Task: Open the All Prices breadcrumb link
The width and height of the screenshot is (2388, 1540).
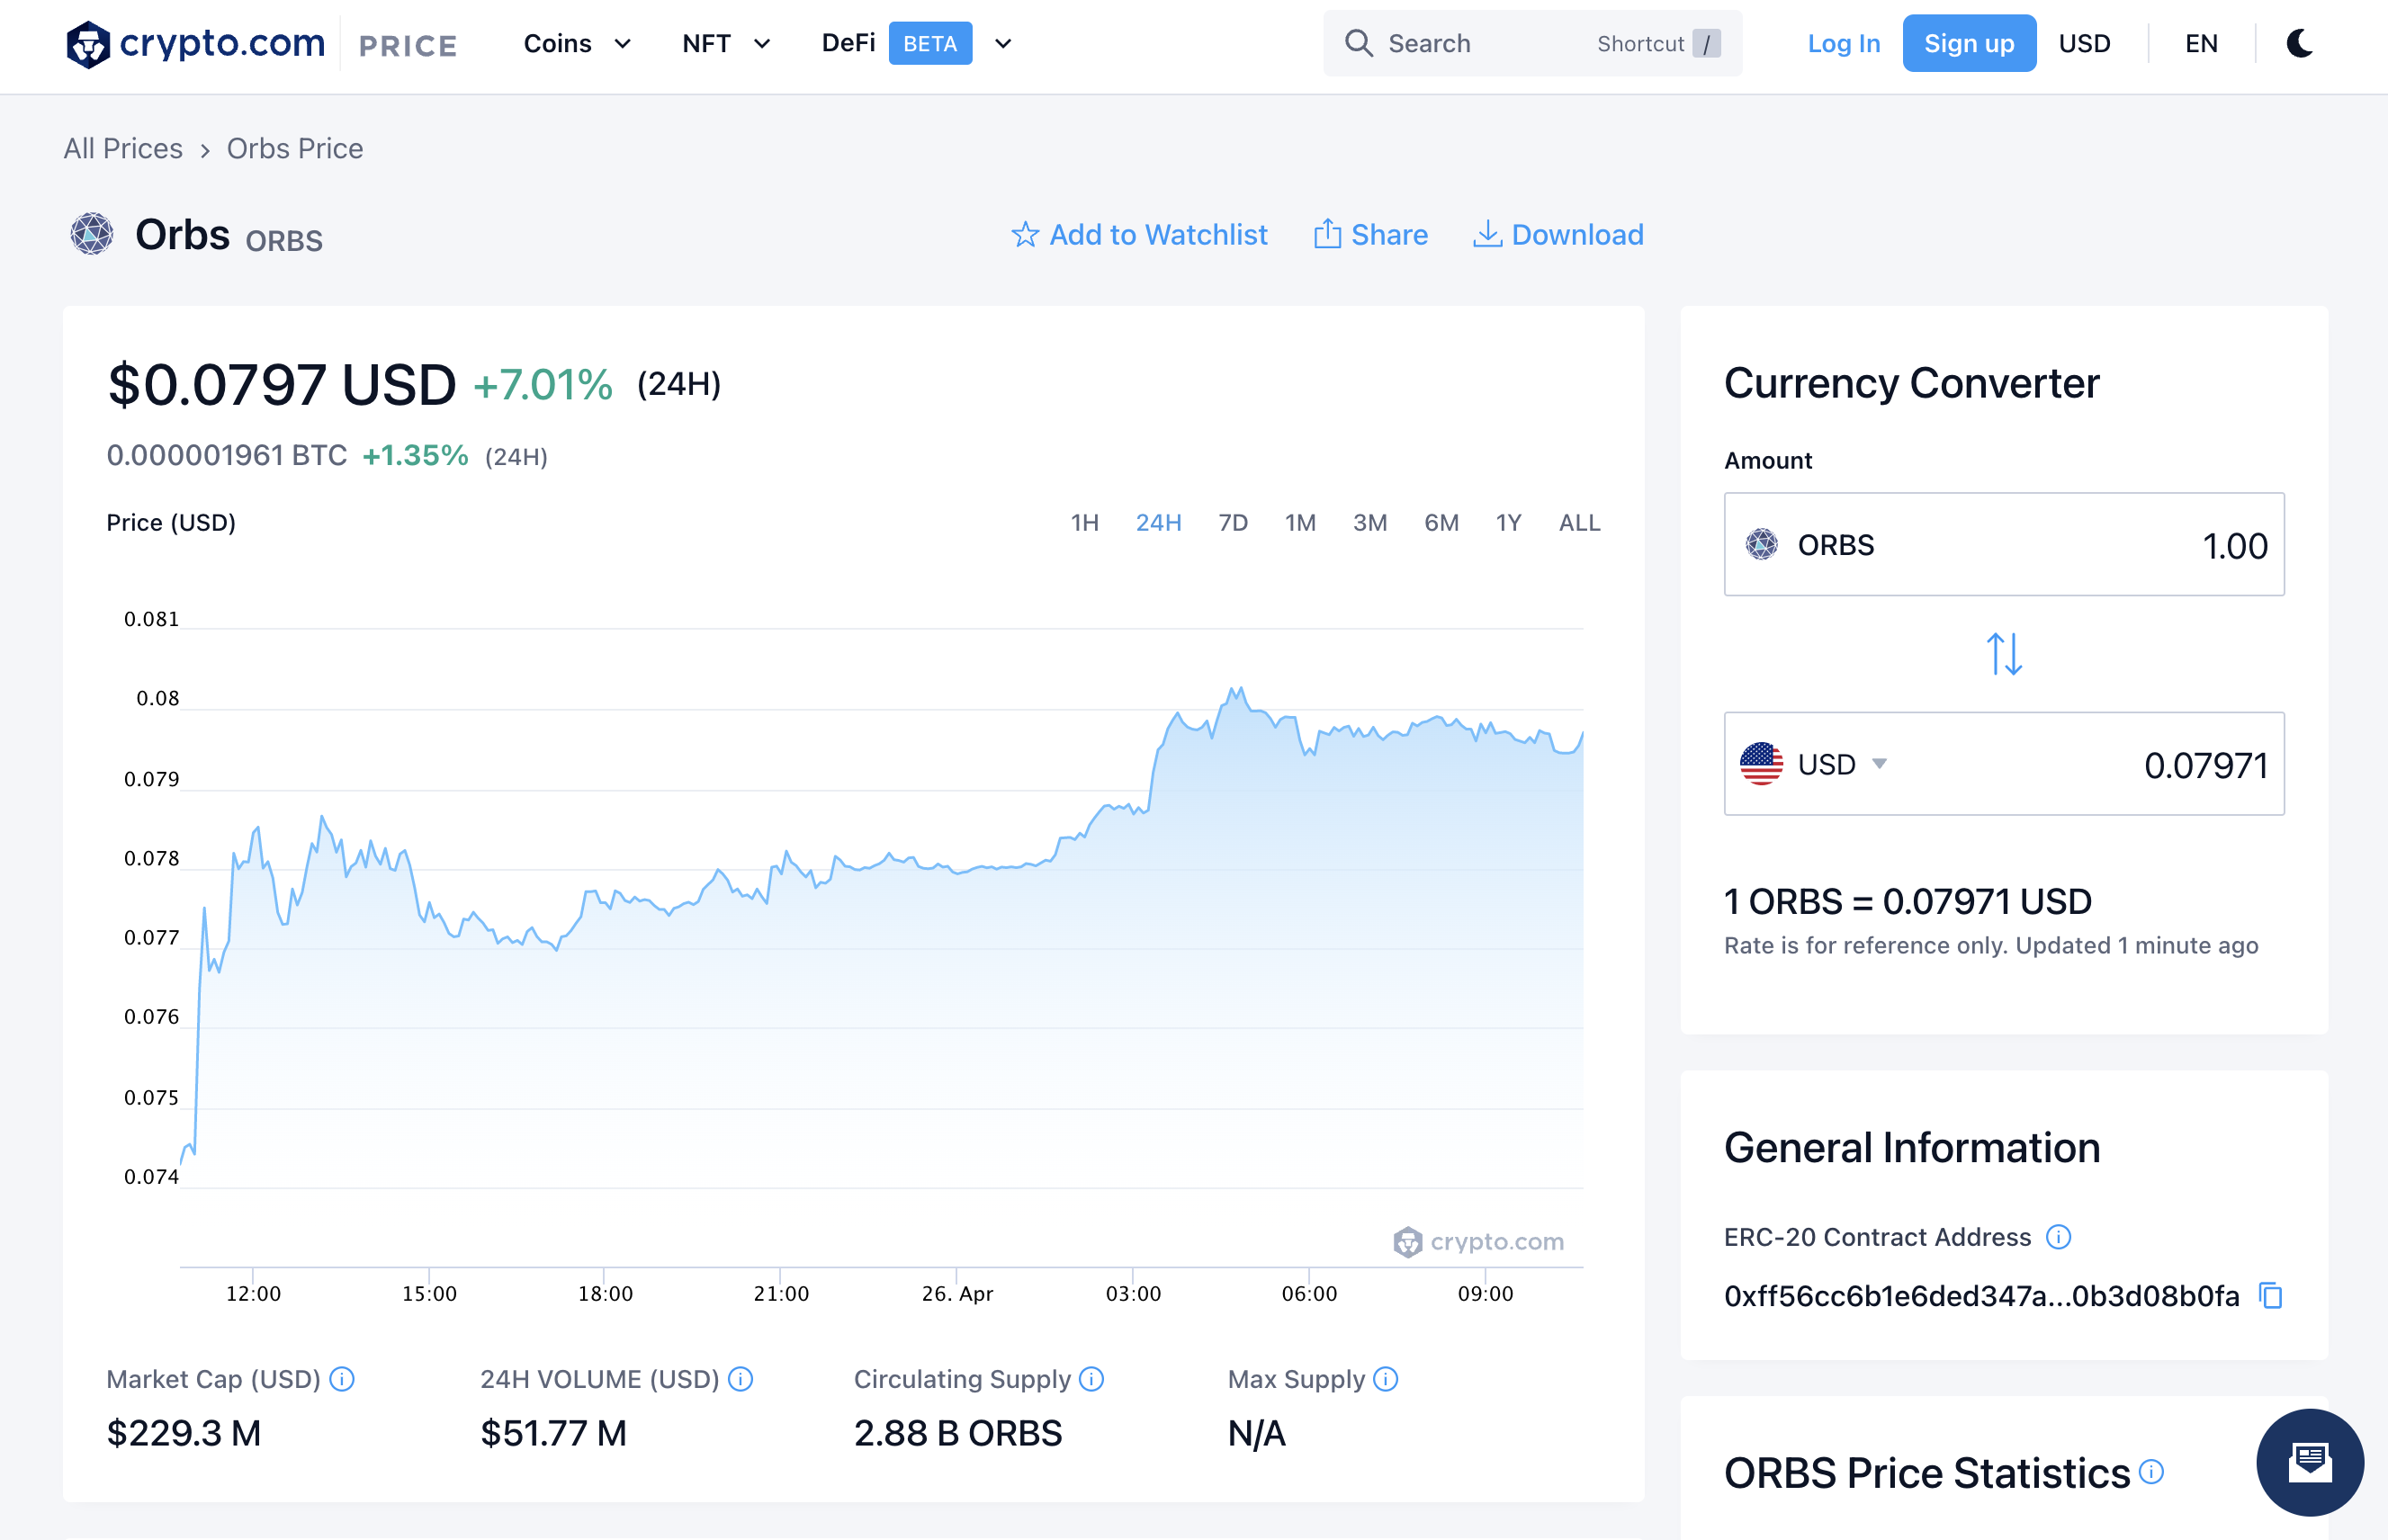Action: (x=123, y=149)
